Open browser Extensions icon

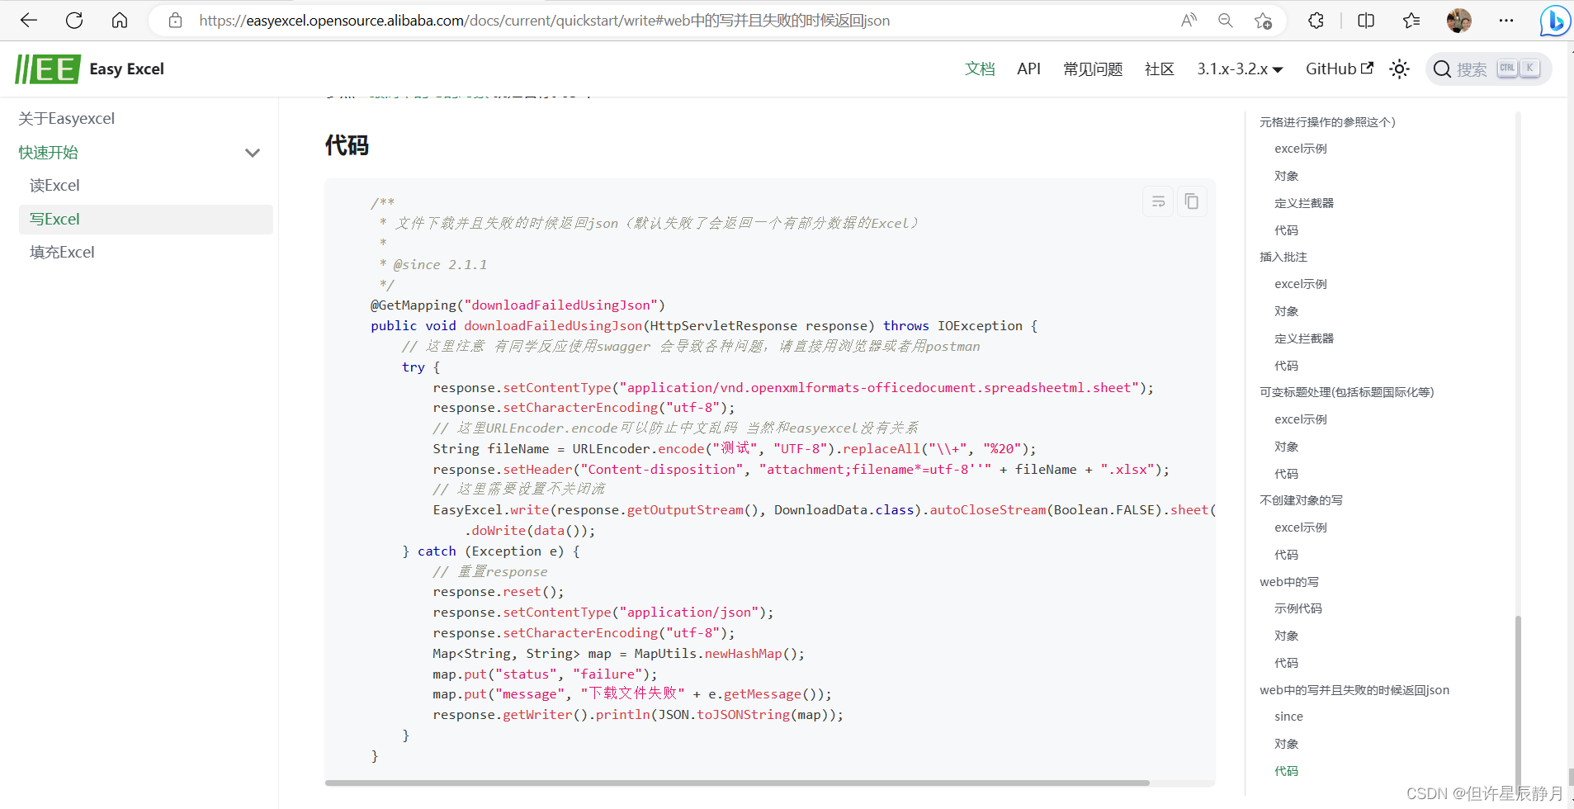(x=1316, y=20)
